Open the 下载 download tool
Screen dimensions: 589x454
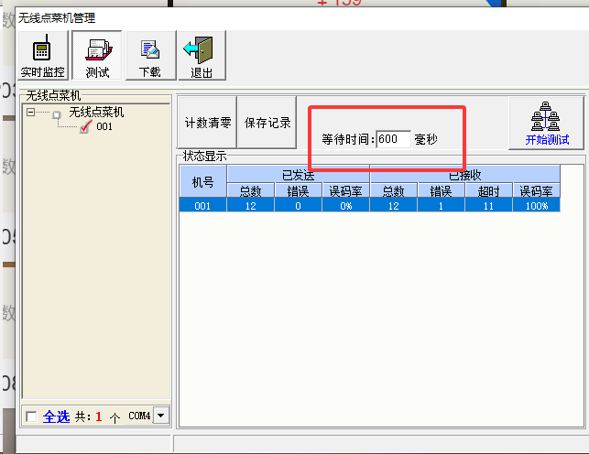pyautogui.click(x=149, y=57)
